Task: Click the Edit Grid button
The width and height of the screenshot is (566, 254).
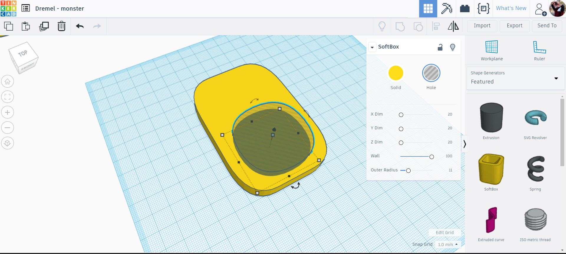Action: coord(445,233)
